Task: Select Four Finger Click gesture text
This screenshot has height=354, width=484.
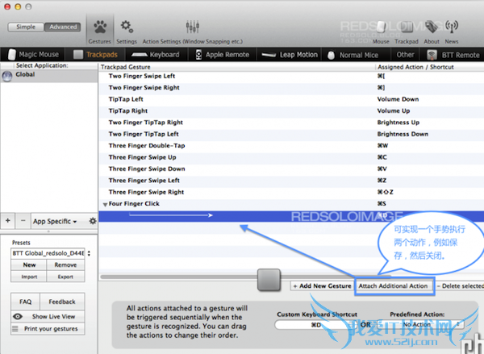Action: [x=134, y=204]
